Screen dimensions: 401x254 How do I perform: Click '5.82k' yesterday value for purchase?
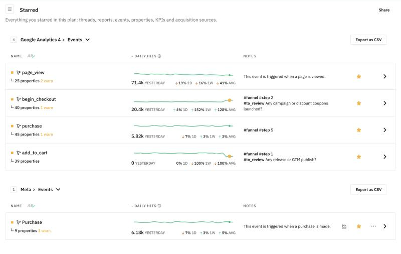137,136
